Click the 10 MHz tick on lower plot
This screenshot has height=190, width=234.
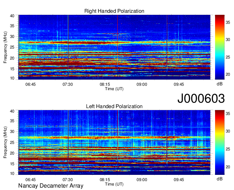coord(12,173)
